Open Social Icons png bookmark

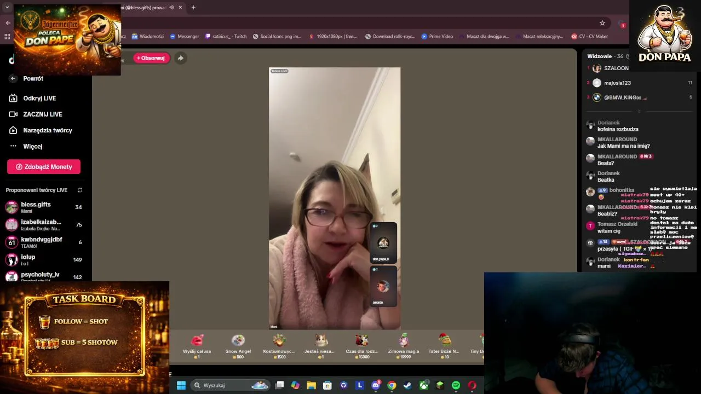point(277,37)
